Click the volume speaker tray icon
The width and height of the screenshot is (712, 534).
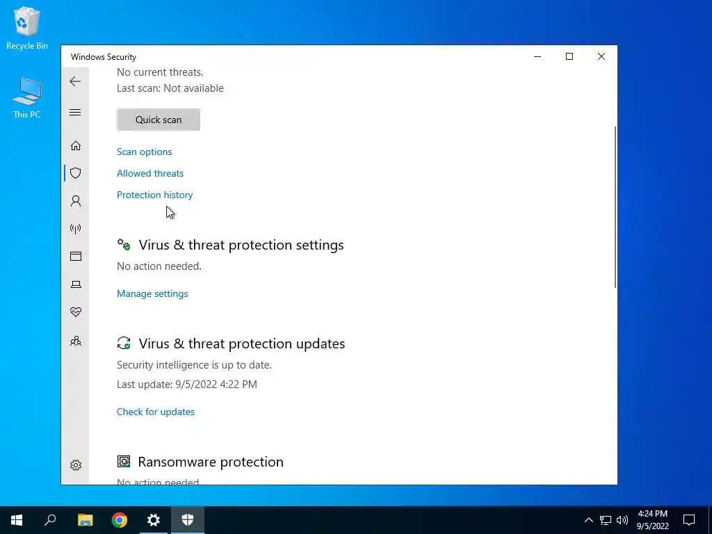622,520
